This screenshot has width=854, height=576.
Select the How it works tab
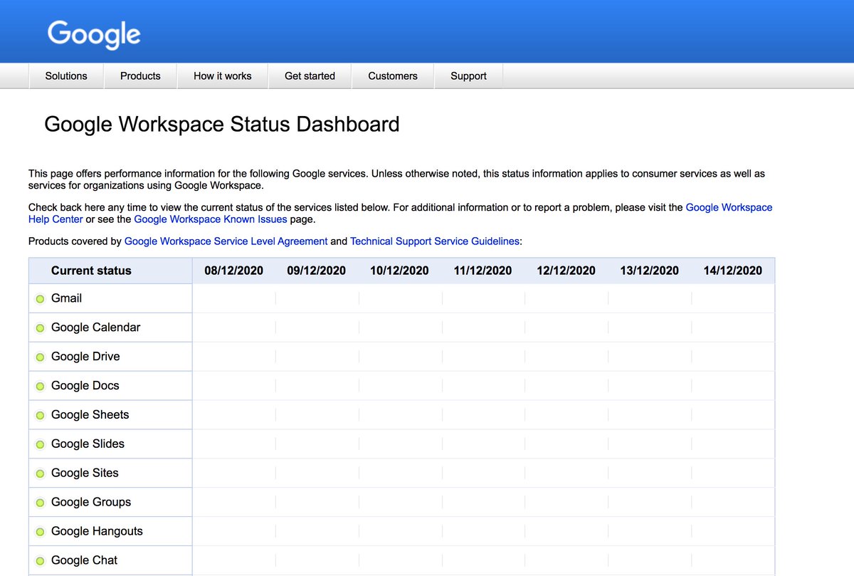tap(222, 75)
